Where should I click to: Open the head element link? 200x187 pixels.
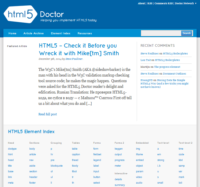(x=11, y=160)
